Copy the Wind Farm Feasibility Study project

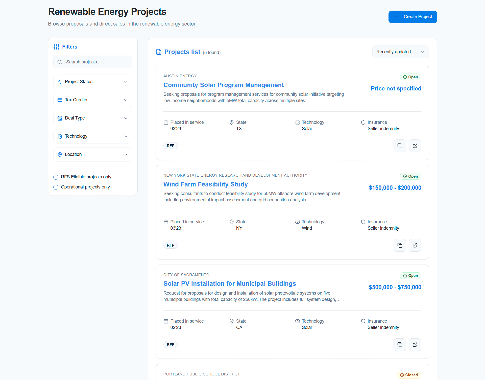click(x=400, y=245)
